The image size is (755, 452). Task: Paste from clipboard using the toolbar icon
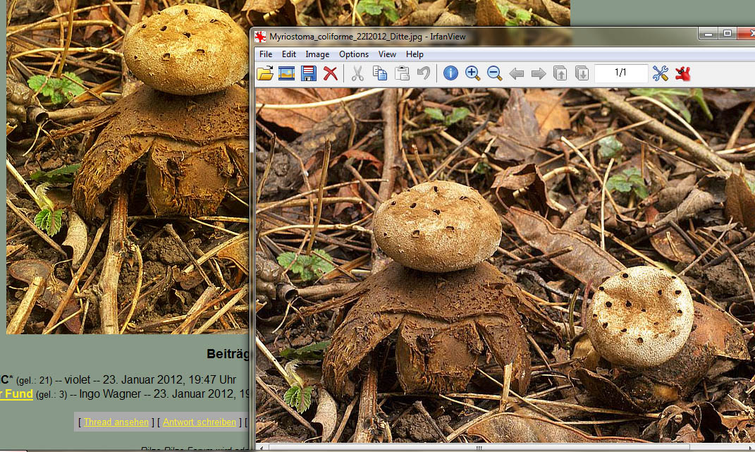pos(402,73)
